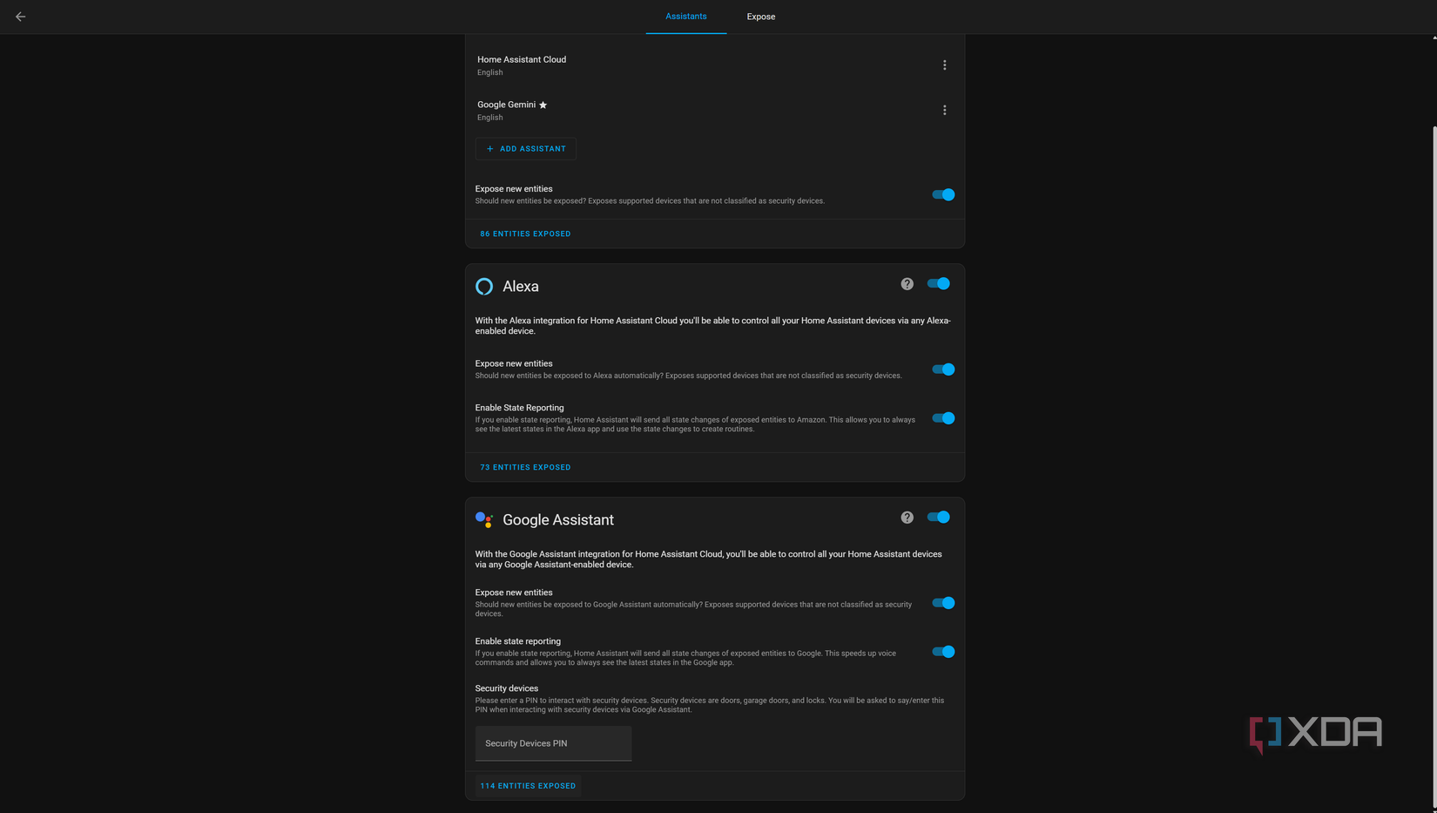
Task: Open the help icon in Google Assistant section
Action: pyautogui.click(x=907, y=517)
